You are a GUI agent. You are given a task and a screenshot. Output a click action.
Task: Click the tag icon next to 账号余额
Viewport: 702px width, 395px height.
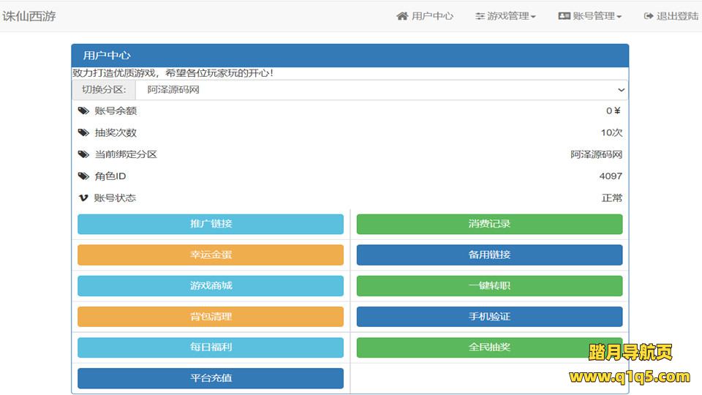(x=83, y=111)
